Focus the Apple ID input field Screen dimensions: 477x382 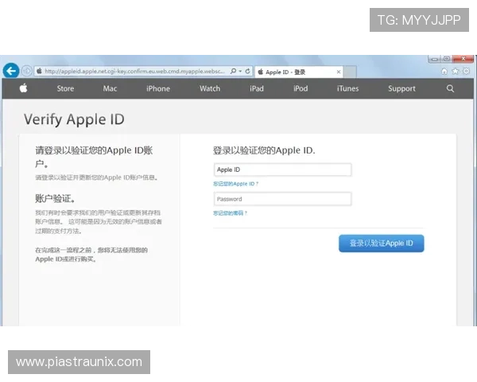[x=282, y=170]
